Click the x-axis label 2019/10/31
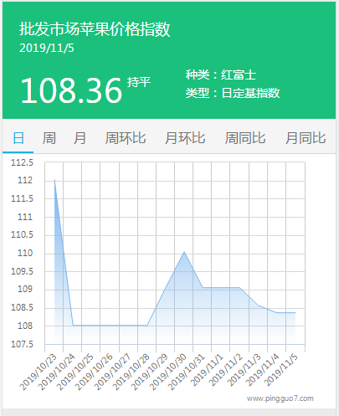339x416 pixels. (187, 372)
